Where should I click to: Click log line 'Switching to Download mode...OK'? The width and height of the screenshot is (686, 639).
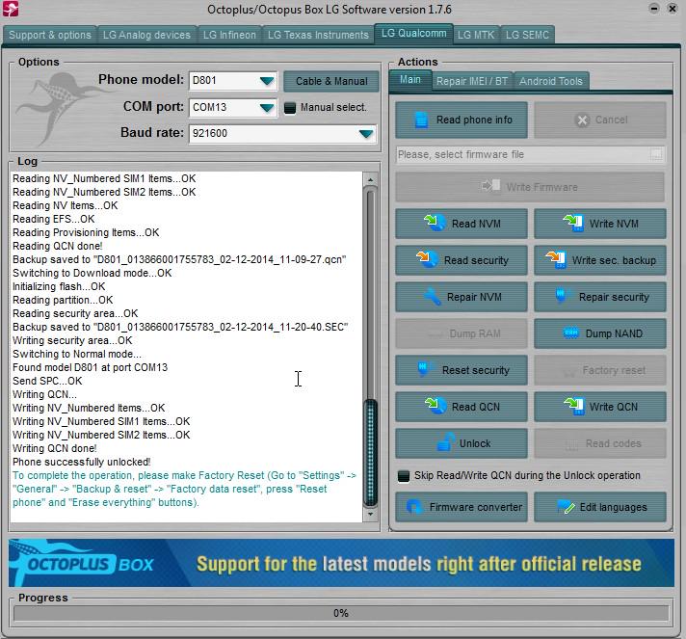[x=92, y=273]
